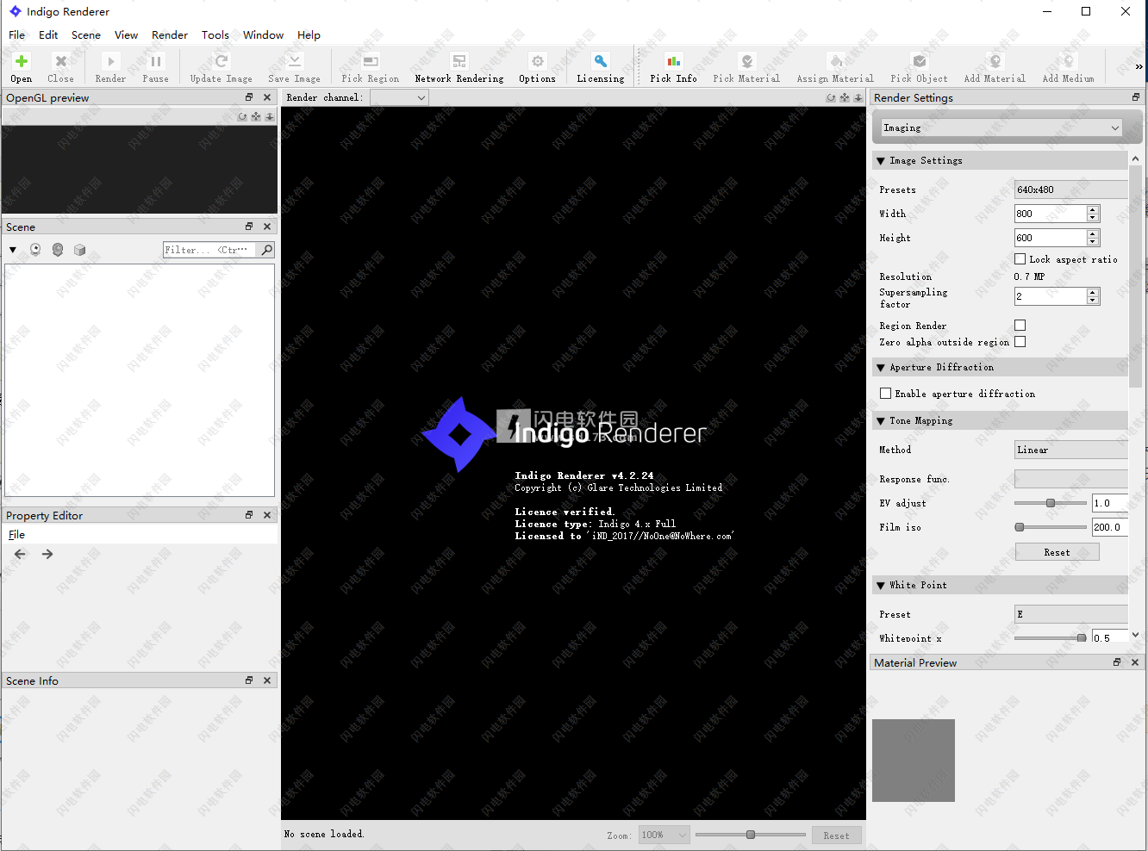
Task: Open the Scene menu
Action: click(x=86, y=35)
